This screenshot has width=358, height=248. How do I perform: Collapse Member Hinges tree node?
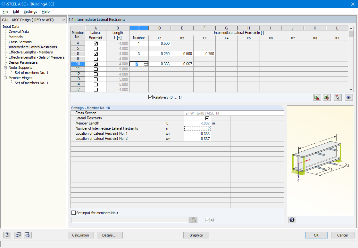(5, 78)
